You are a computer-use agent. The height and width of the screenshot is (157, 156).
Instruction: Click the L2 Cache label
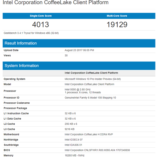9,124
